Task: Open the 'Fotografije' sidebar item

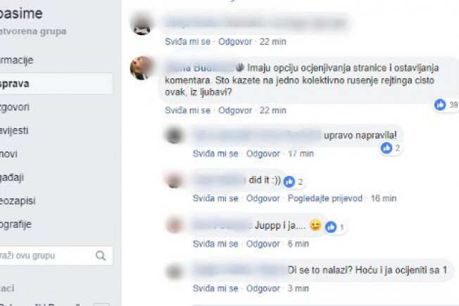Action: [15, 224]
